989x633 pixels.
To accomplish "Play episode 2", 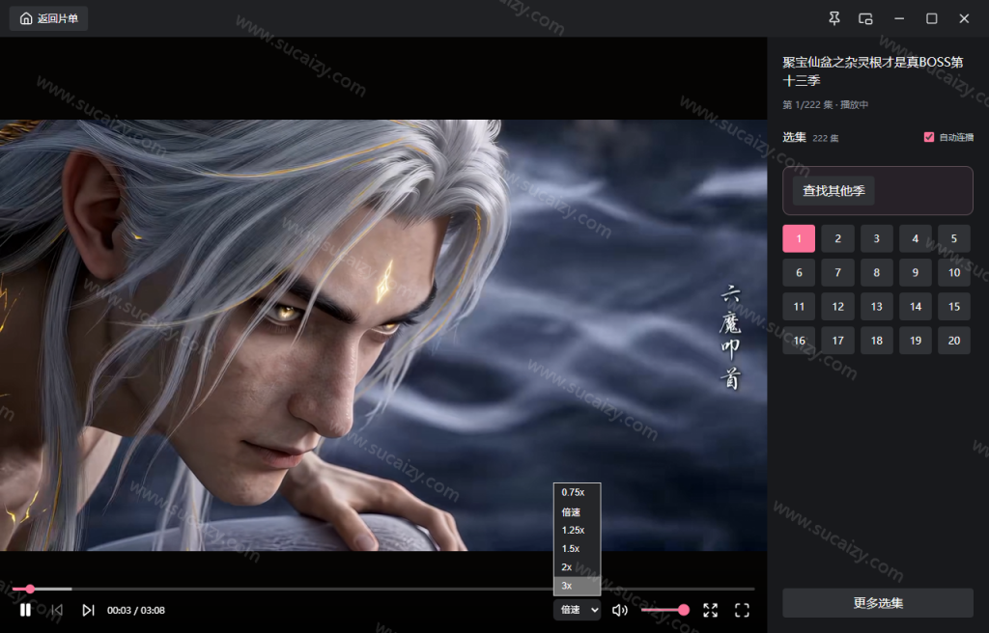I will 837,238.
